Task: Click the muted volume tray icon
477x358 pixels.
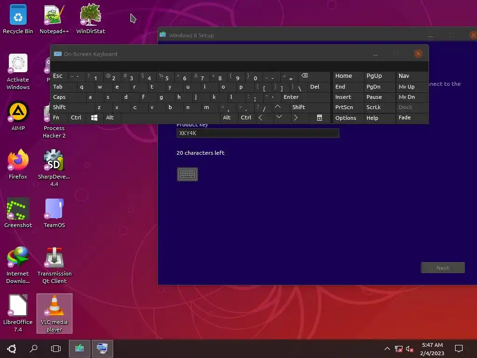Action: [x=409, y=349]
